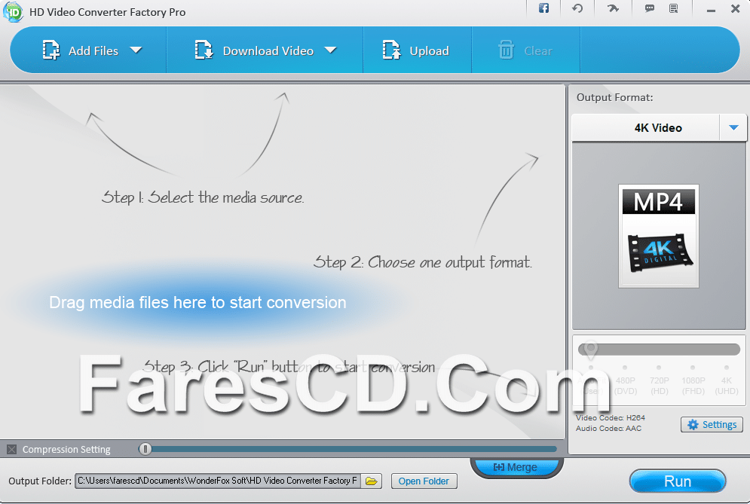Screen dimensions: 750x504
Task: Browse with the yellow folder icon
Action: click(x=372, y=481)
